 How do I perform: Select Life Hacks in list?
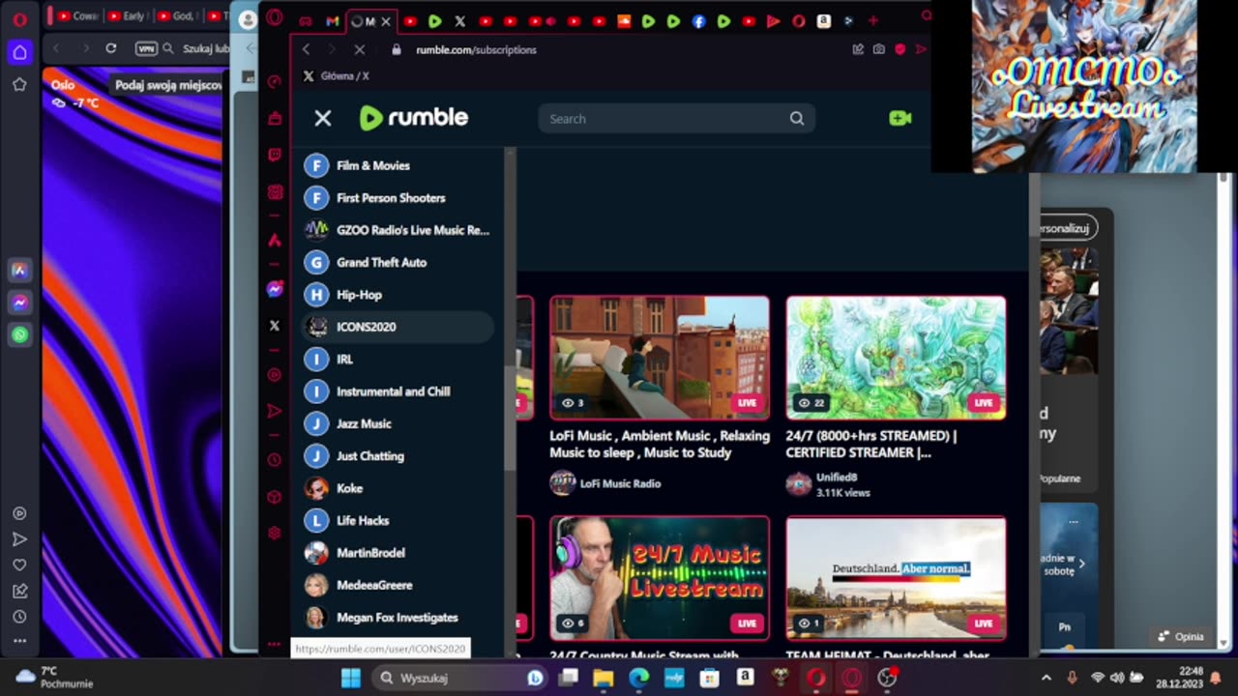point(398,520)
